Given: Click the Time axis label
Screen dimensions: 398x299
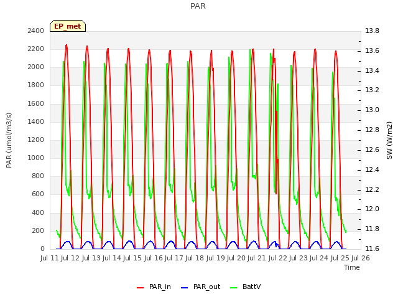Looking at the screenshot, I should pos(352,267).
